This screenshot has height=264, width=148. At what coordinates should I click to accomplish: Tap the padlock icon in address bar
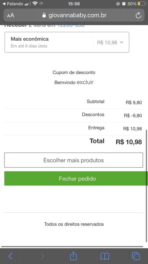click(44, 15)
